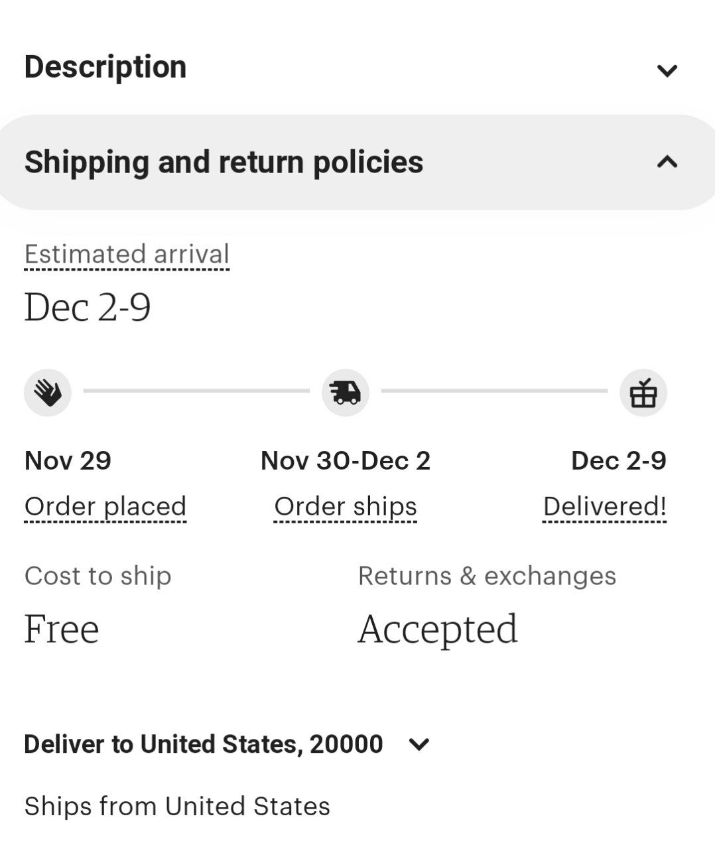Viewport: 715px width, 849px height.
Task: Click the Nov 29 date label
Action: pyautogui.click(x=68, y=460)
